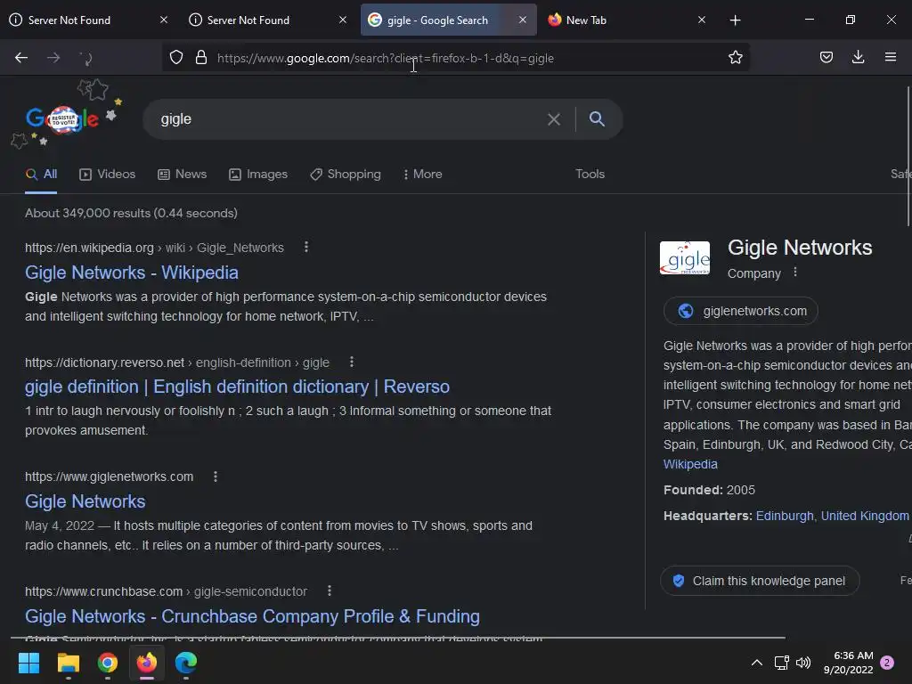Open the Crunchbase Company Profile result
Image resolution: width=912 pixels, height=684 pixels.
coord(252,616)
